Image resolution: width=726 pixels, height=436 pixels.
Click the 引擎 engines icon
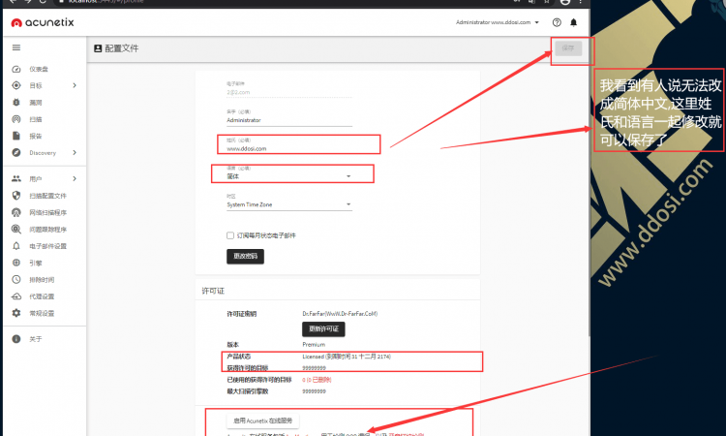pyautogui.click(x=16, y=263)
